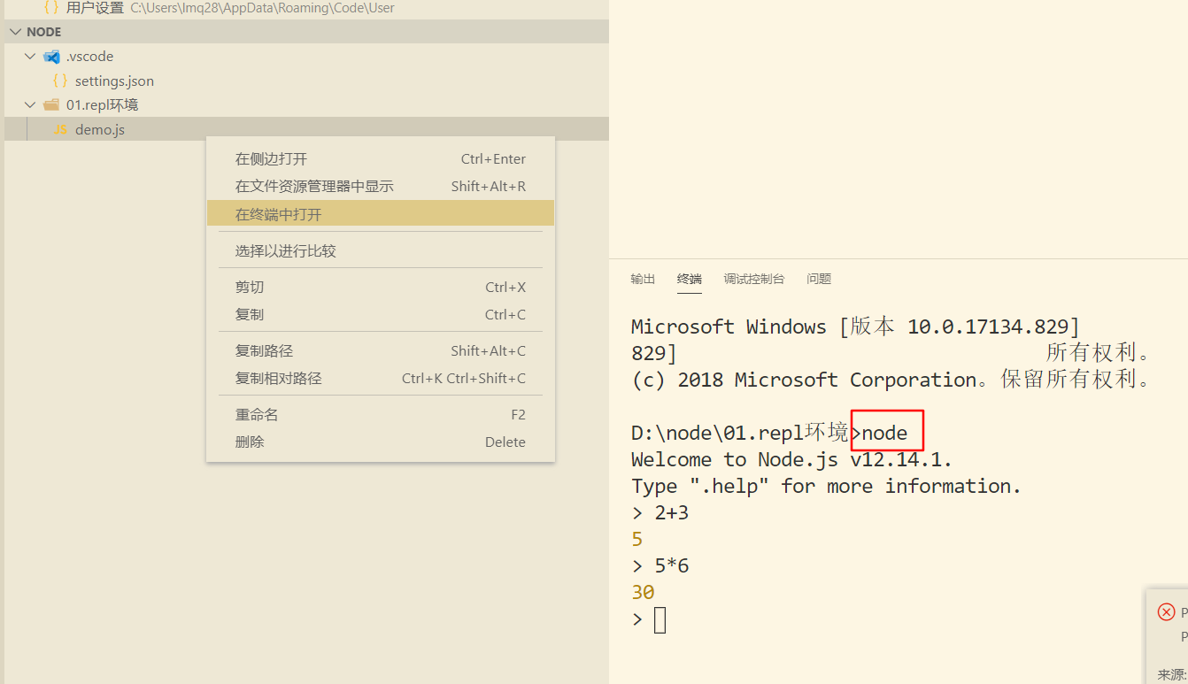The width and height of the screenshot is (1188, 684).
Task: Click the 'Welcome to Node.js v12.14.1.' line
Action: 791,460
